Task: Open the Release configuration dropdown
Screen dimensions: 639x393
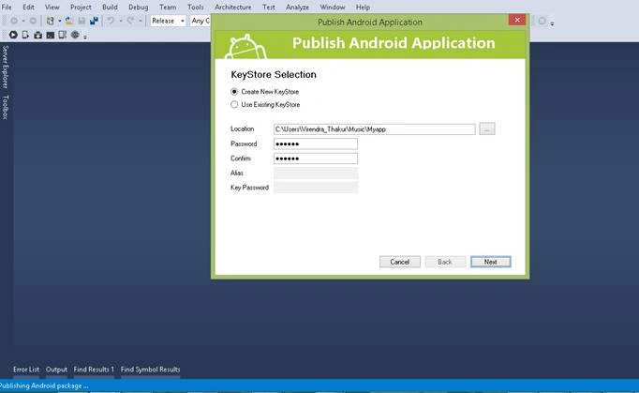Action: coord(168,21)
